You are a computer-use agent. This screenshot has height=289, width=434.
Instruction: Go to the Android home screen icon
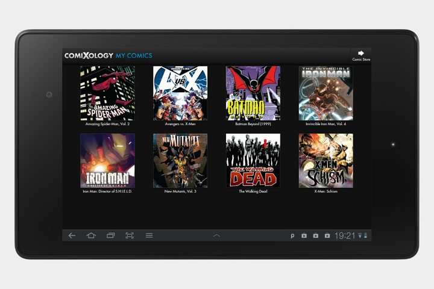coord(91,235)
